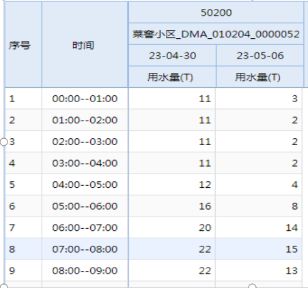Image resolution: width=308 pixels, height=288 pixels.
Task: Click the value 13 in row 9
Action: (292, 270)
